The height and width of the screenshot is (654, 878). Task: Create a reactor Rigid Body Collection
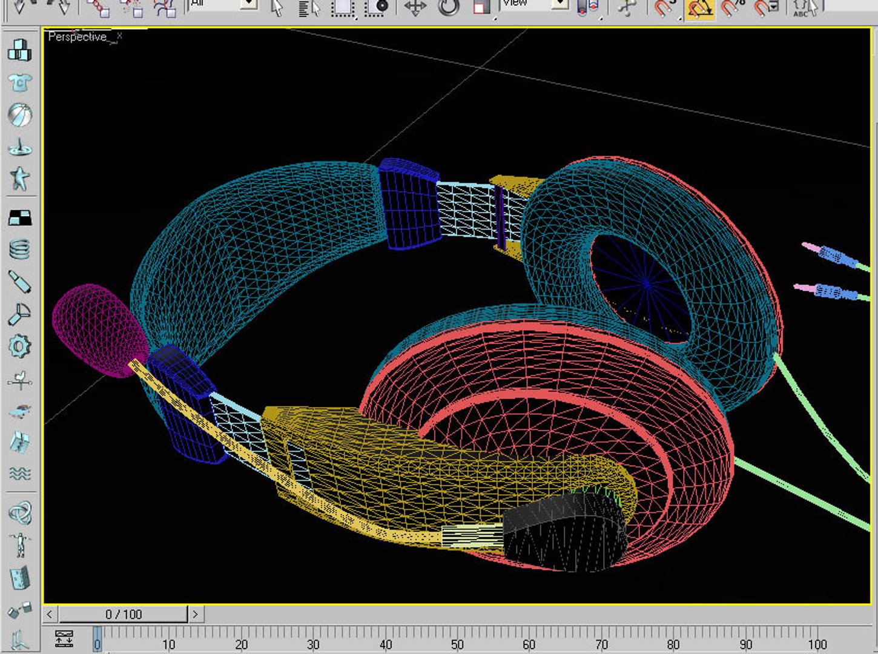[x=19, y=50]
